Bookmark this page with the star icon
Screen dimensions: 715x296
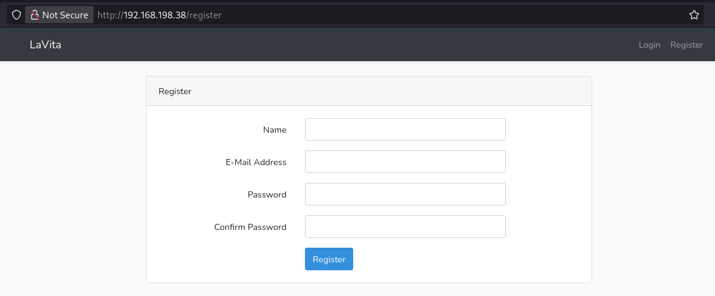tap(694, 15)
